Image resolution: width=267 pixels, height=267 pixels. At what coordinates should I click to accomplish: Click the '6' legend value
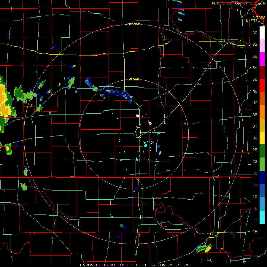click(x=256, y=208)
